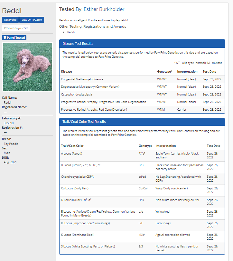Click the Osteochondrodysplasia disease entry
The height and width of the screenshot is (261, 233).
[x=77, y=94]
